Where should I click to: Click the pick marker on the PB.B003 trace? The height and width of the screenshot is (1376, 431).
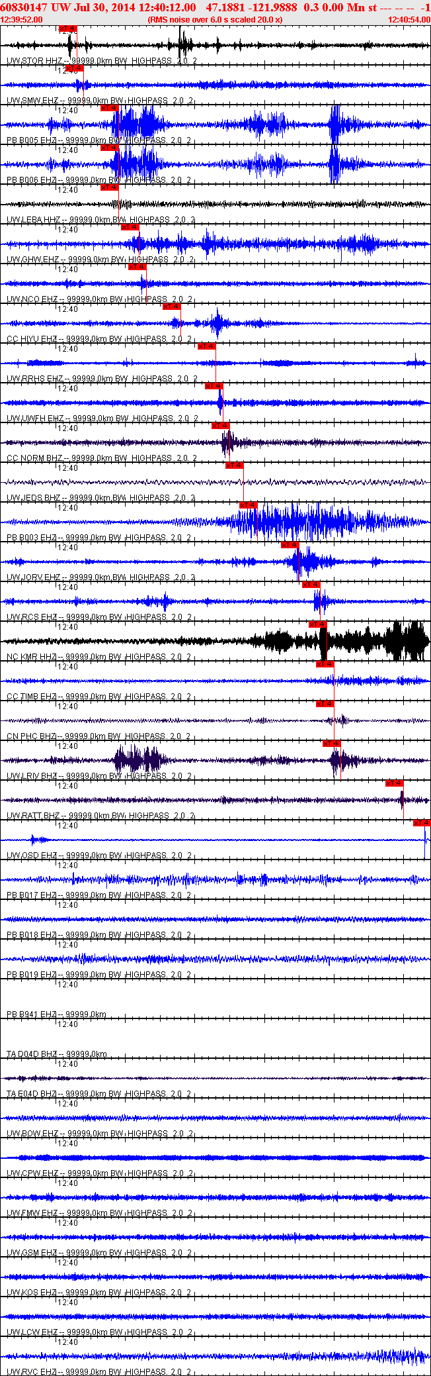248,505
